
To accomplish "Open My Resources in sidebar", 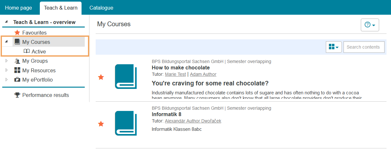I will (x=39, y=70).
